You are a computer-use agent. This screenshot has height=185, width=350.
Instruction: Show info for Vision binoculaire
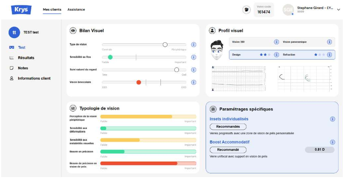(194, 83)
